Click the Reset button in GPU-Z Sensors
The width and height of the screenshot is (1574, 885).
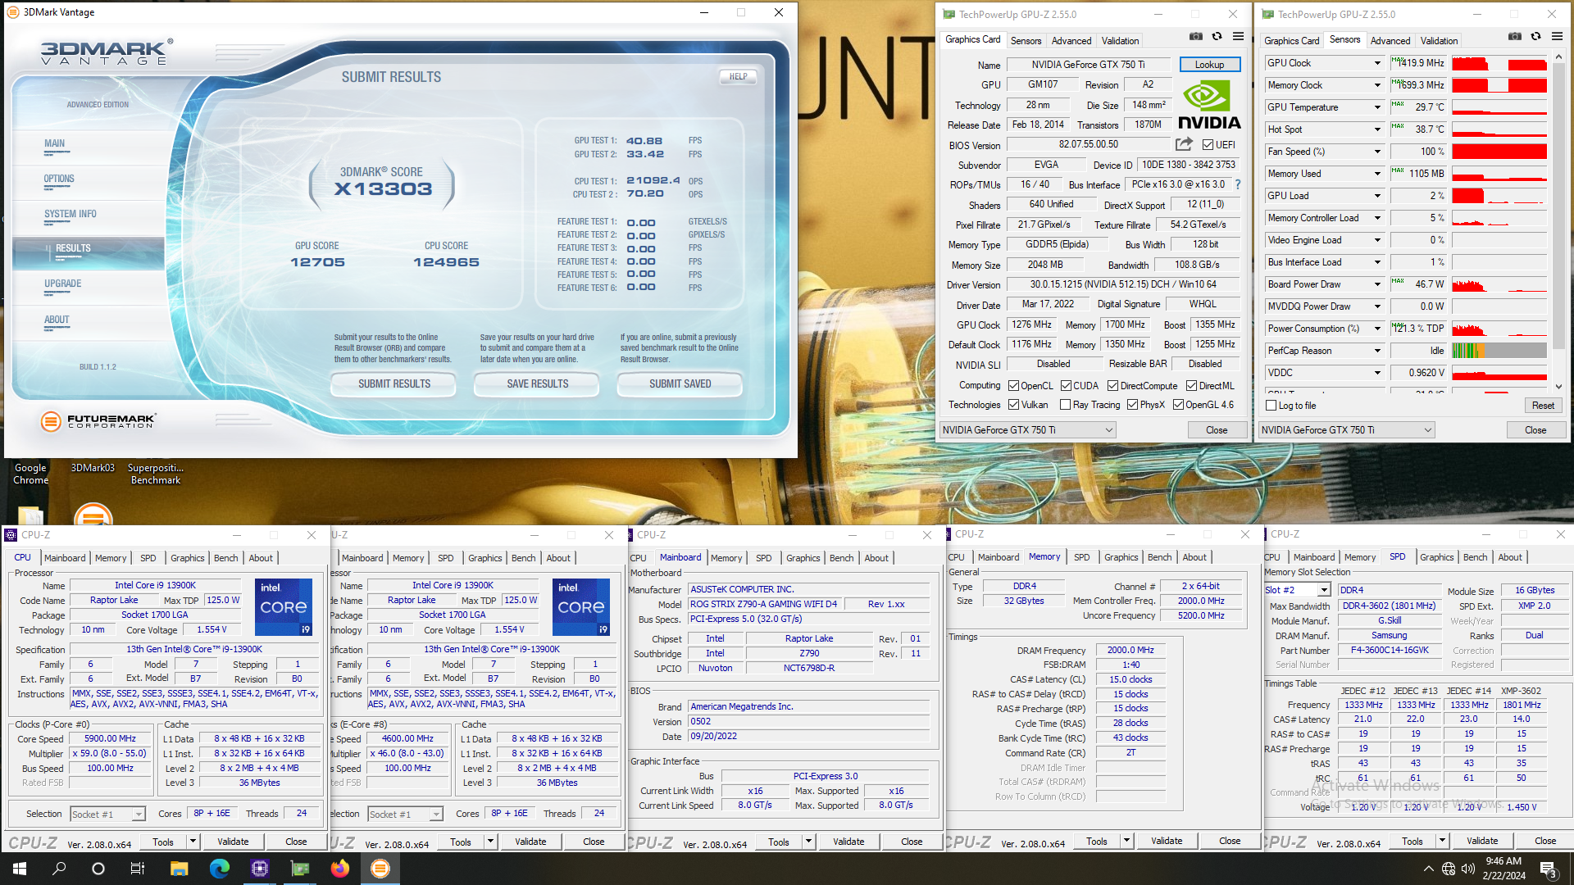(x=1543, y=406)
